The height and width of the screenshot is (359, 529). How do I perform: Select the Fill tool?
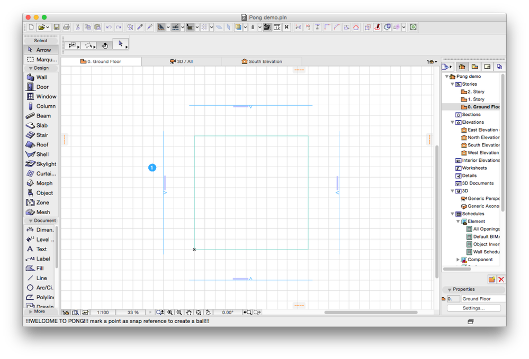[40, 269]
